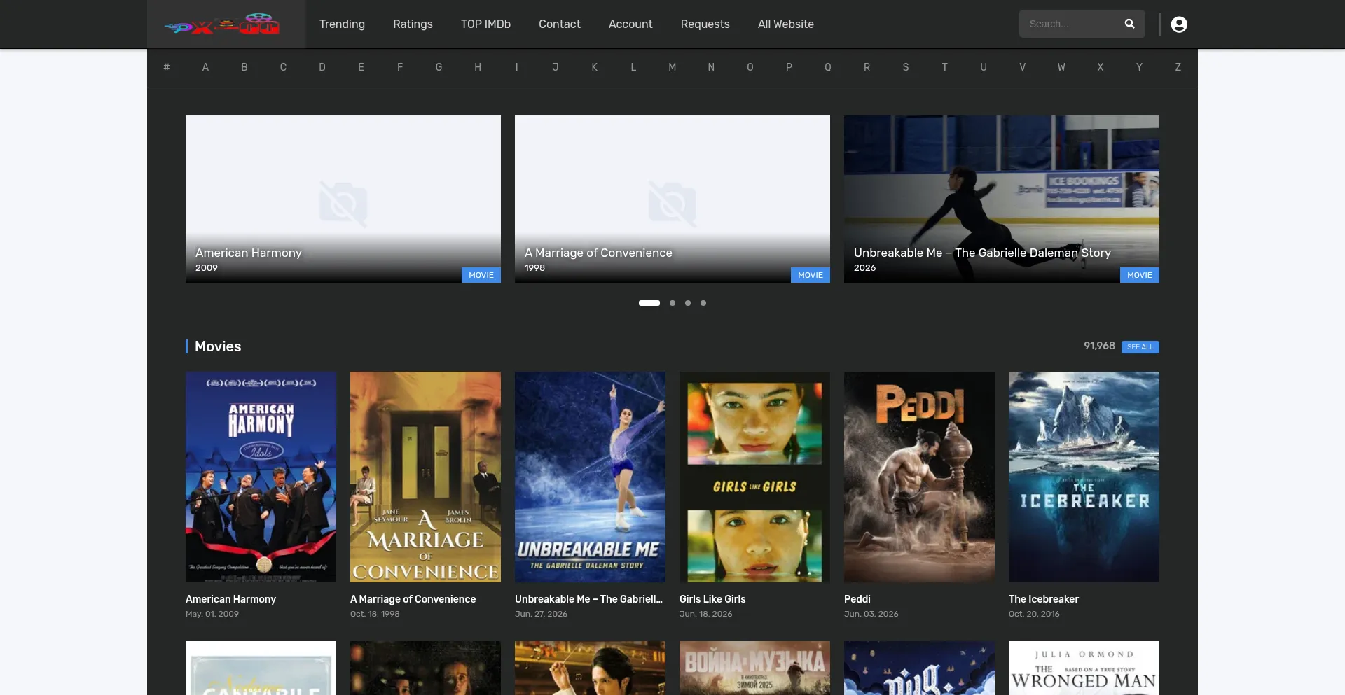
Task: Open The Wronged Man poster thumbnail
Action: click(x=1084, y=668)
